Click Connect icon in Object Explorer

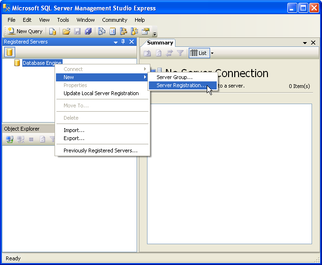(9, 140)
